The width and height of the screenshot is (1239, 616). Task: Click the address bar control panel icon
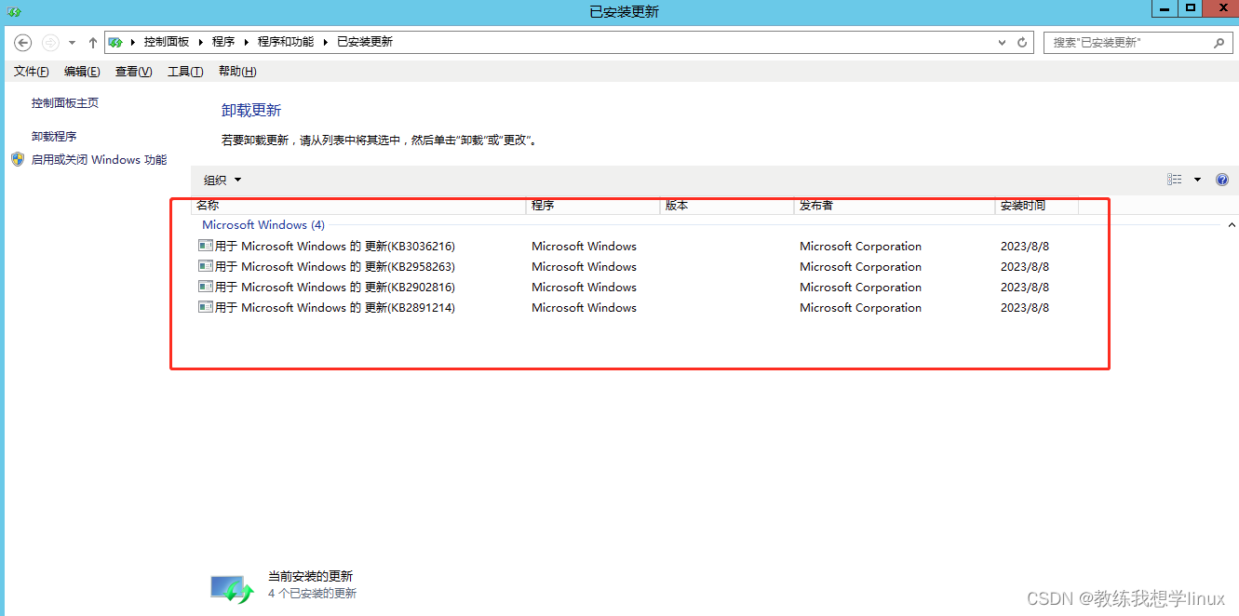point(116,42)
